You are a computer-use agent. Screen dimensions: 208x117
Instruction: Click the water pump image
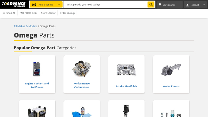[x=171, y=70]
